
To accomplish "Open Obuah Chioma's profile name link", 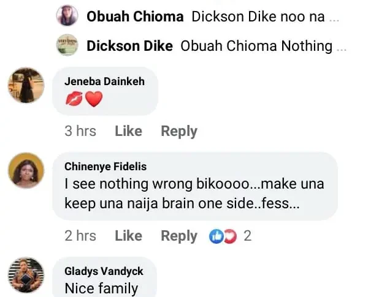I will click(135, 17).
